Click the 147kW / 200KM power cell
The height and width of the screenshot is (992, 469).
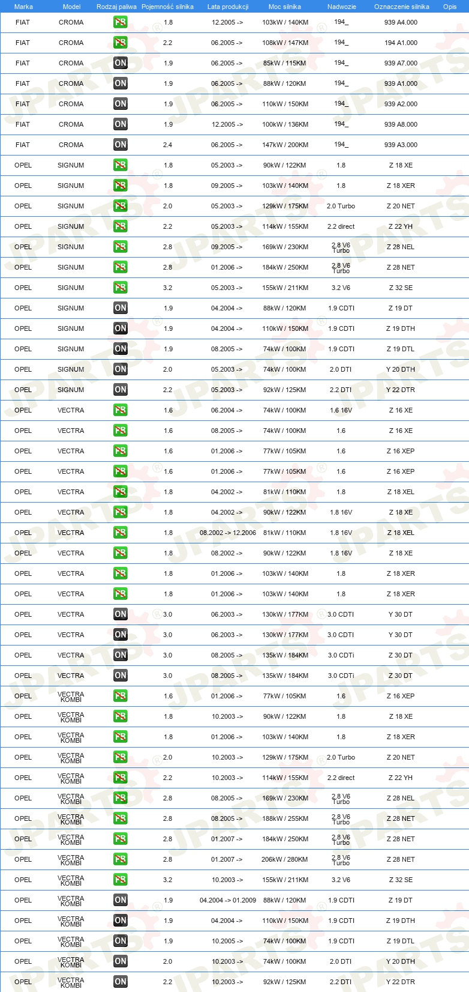pos(285,145)
